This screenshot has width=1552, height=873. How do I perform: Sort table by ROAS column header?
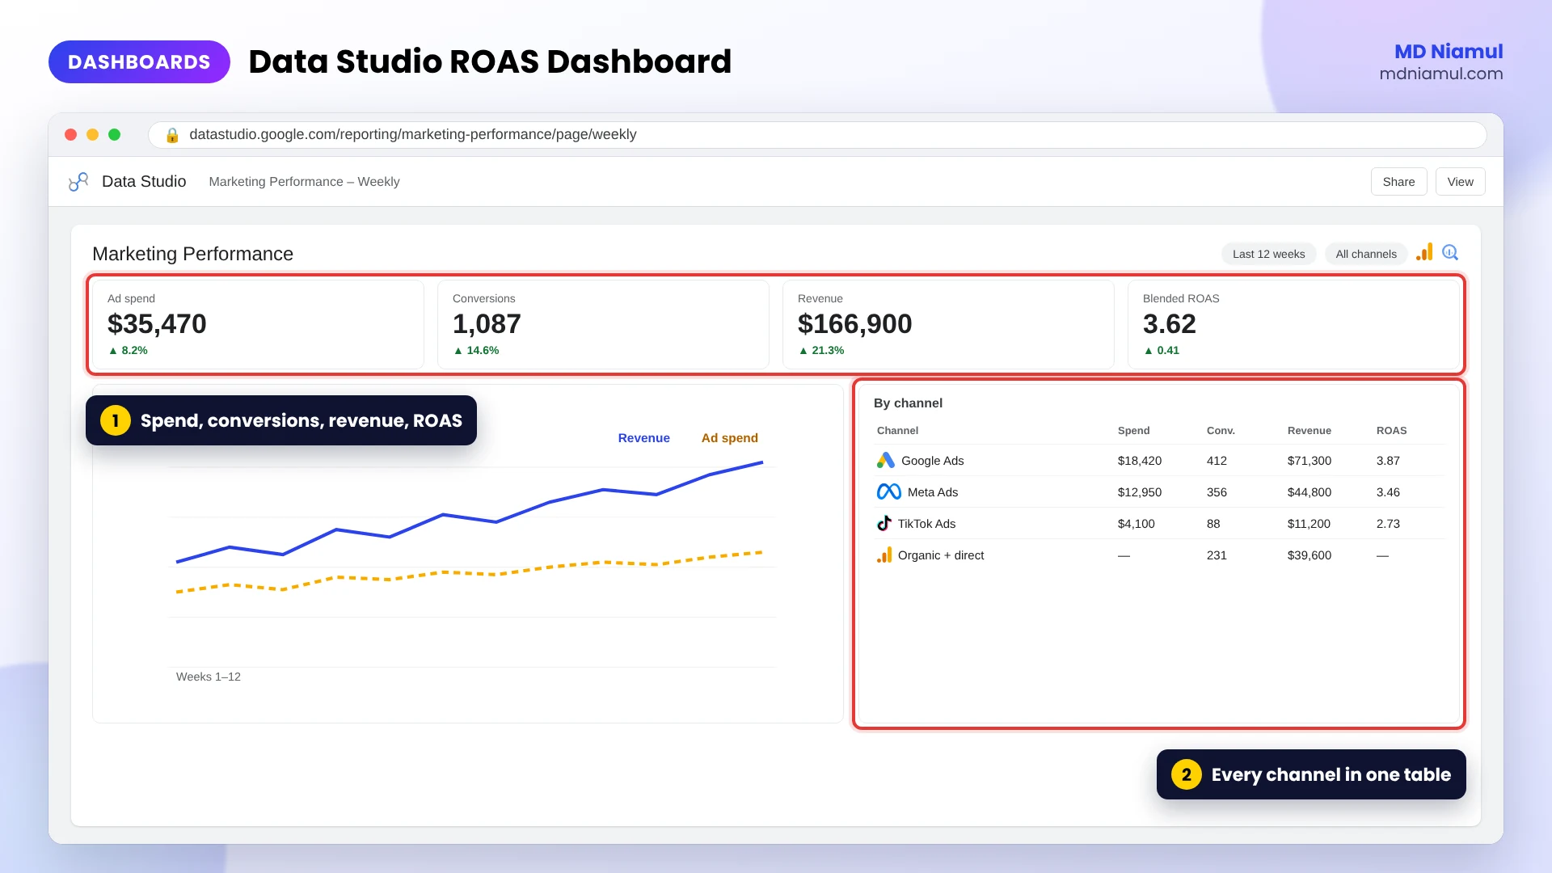click(1391, 431)
